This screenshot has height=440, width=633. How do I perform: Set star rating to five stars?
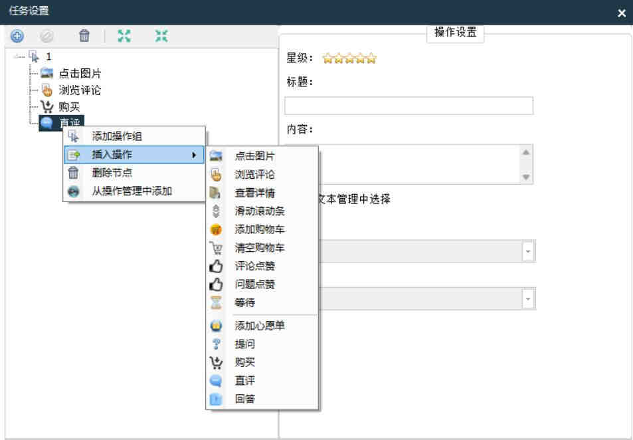371,58
